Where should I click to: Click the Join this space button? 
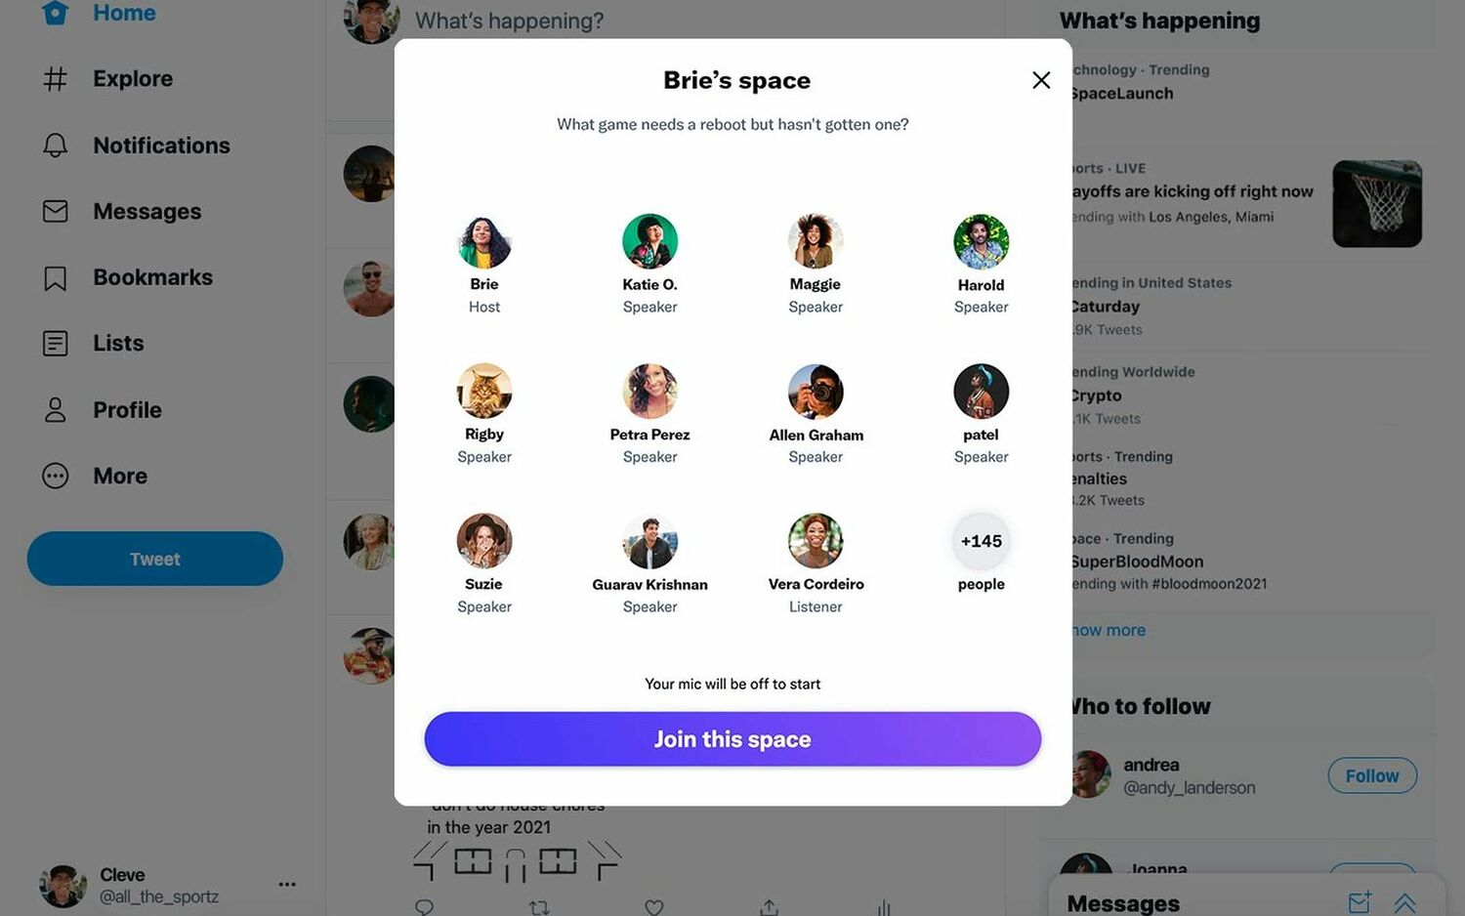pos(732,739)
